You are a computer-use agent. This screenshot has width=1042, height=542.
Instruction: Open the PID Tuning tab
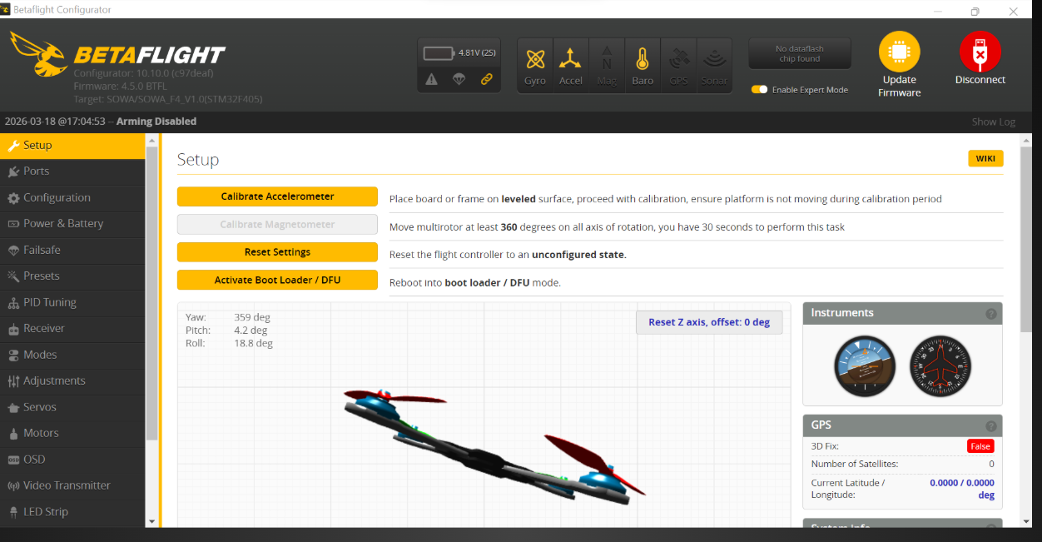pos(50,302)
